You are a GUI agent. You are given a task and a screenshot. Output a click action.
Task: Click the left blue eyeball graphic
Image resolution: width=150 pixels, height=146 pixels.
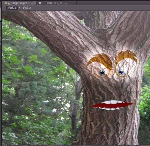click(102, 73)
